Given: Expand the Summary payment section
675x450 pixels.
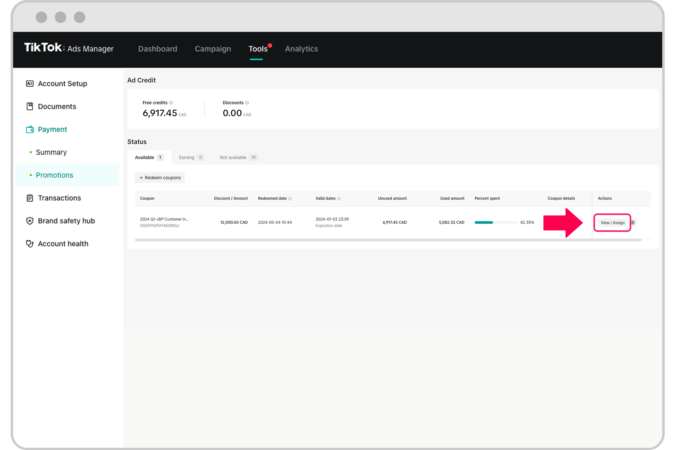Looking at the screenshot, I should [x=52, y=152].
